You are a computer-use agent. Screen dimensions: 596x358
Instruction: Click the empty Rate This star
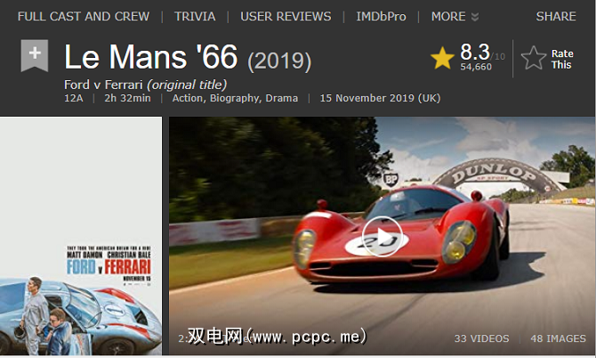533,58
